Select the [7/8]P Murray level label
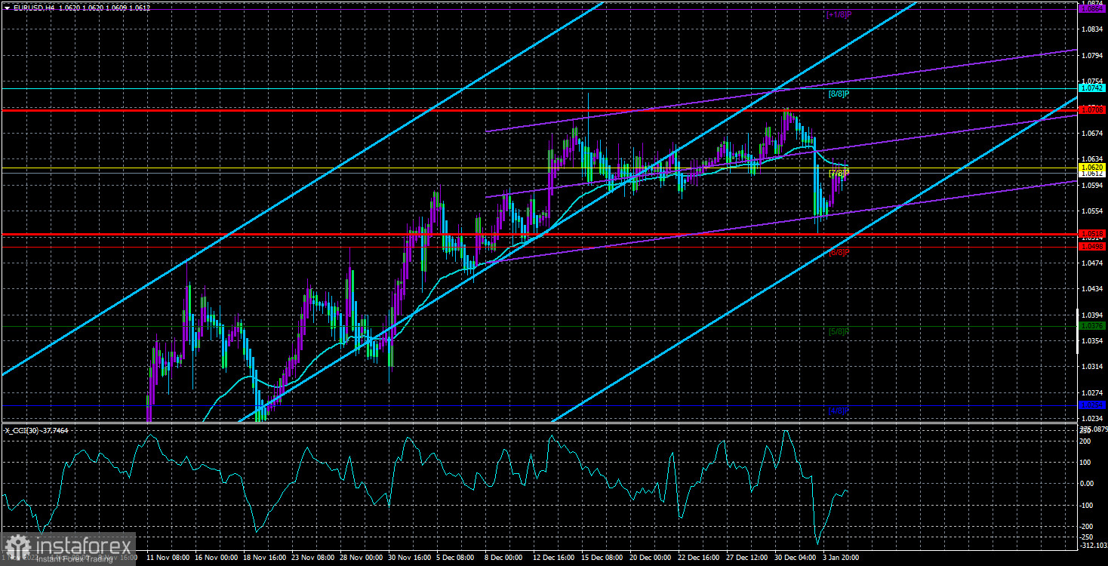This screenshot has height=566, width=1108. point(839,174)
